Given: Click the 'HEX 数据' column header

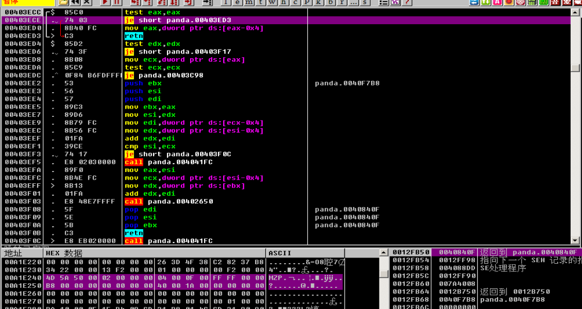Looking at the screenshot, I should pyautogui.click(x=155, y=253).
